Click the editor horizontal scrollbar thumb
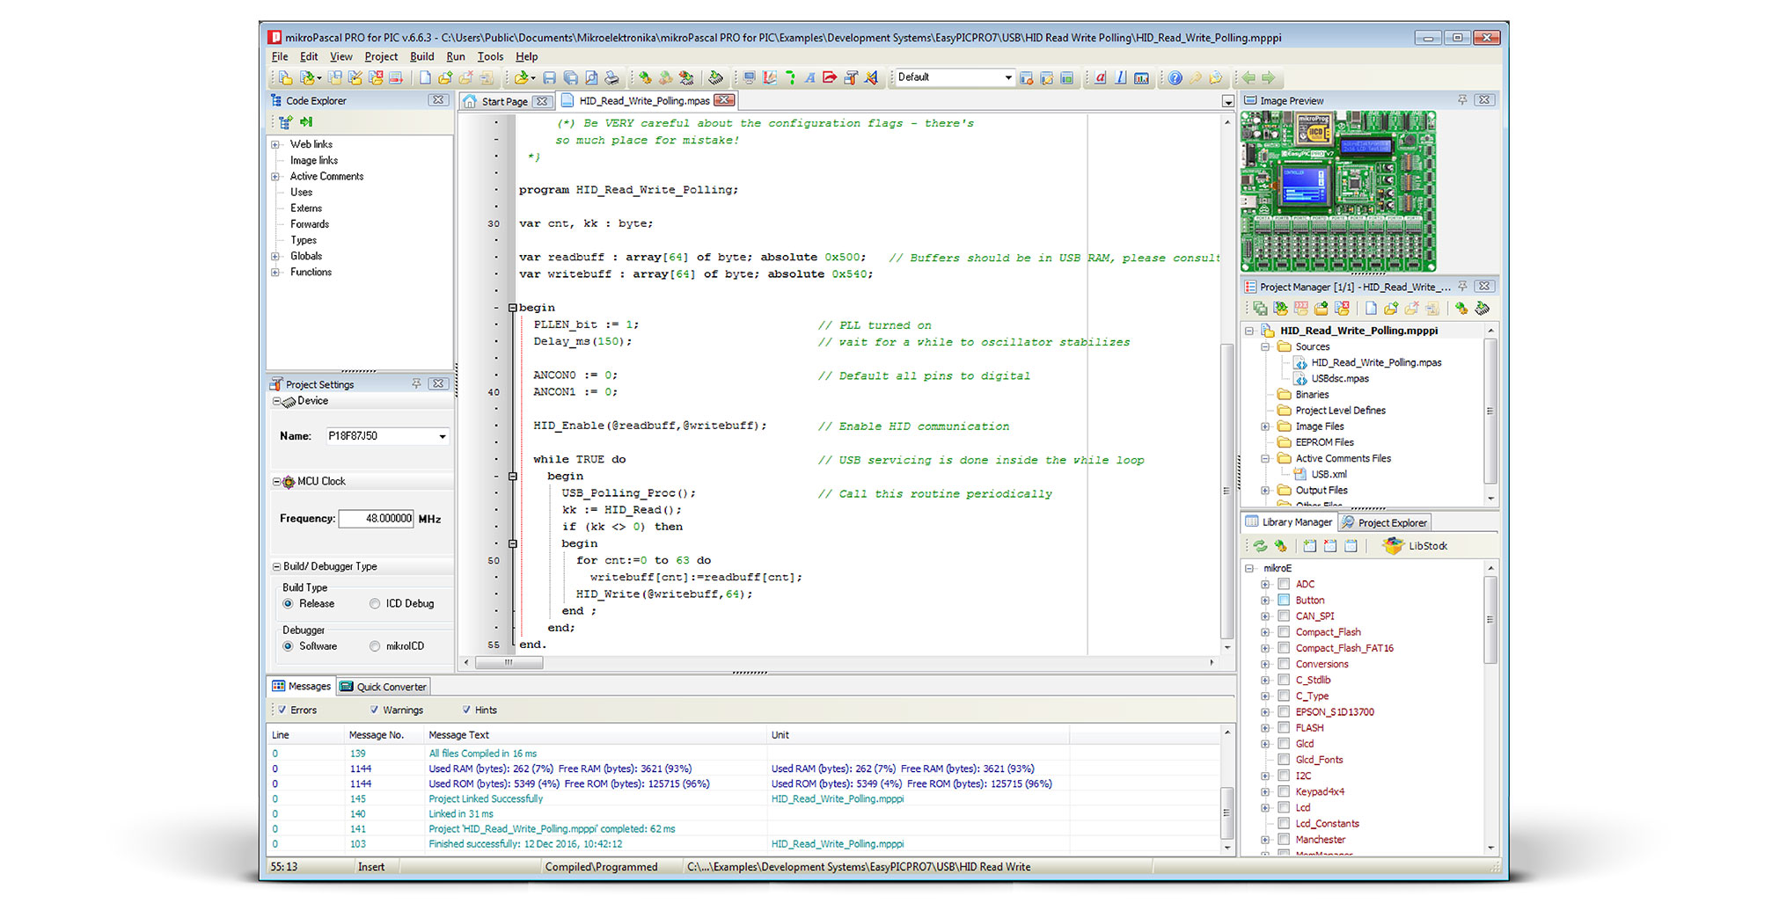The image size is (1779, 918). coord(509,663)
